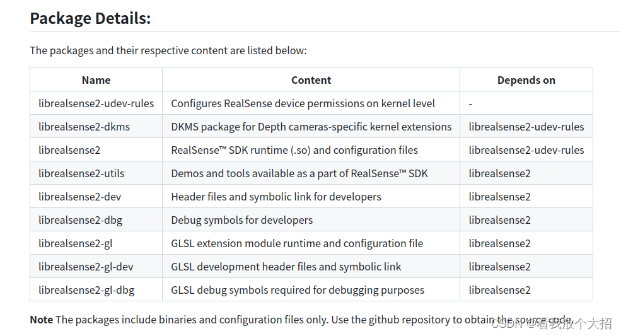This screenshot has height=336, width=621.
Task: Click 'librealsense2' dependency in the librealsense2-dev row
Action: pos(499,197)
